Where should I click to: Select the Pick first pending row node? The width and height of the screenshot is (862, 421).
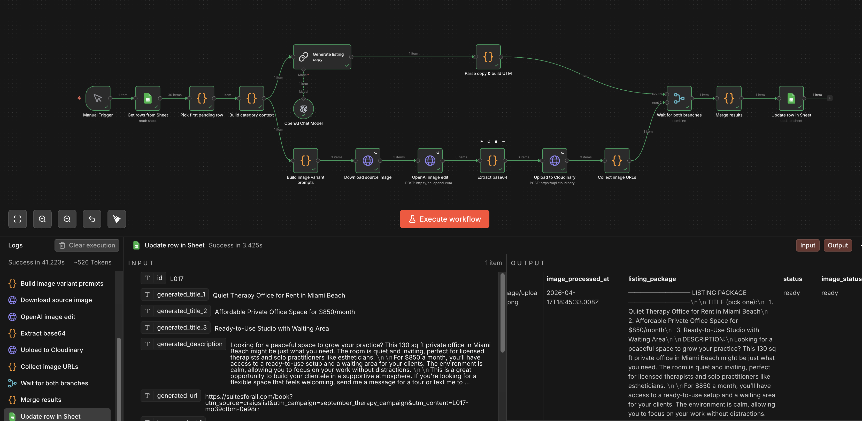click(202, 98)
